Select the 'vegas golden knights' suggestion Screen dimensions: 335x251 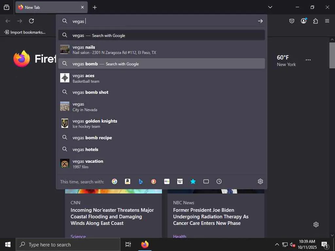[x=162, y=123]
